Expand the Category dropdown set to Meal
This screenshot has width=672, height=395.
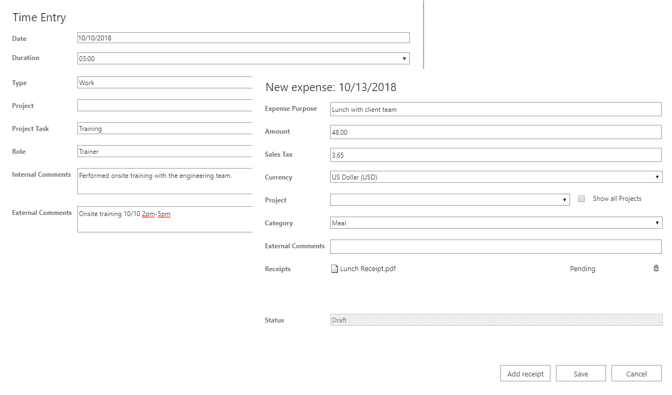point(496,223)
